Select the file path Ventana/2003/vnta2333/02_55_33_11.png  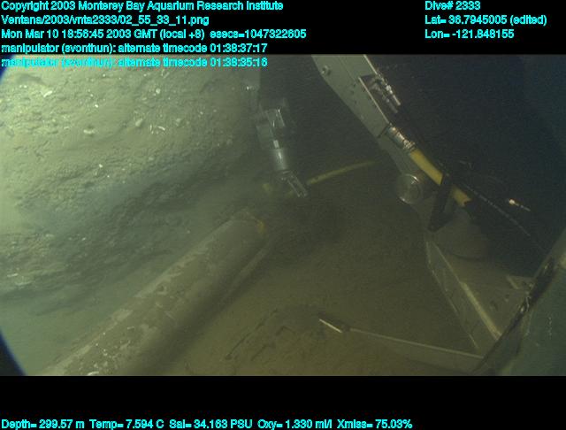click(105, 19)
